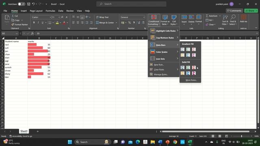The width and height of the screenshot is (260, 146).
Task: Open Clear Rules submenu
Action: click(164, 69)
